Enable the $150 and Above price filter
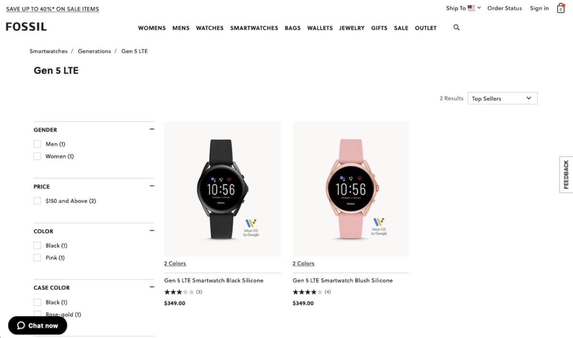573x338 pixels. [37, 201]
